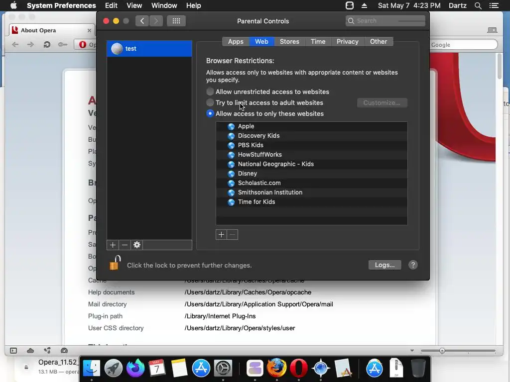Adjust Opera's zoom slider
Screen dimensions: 510x382
click(442, 351)
